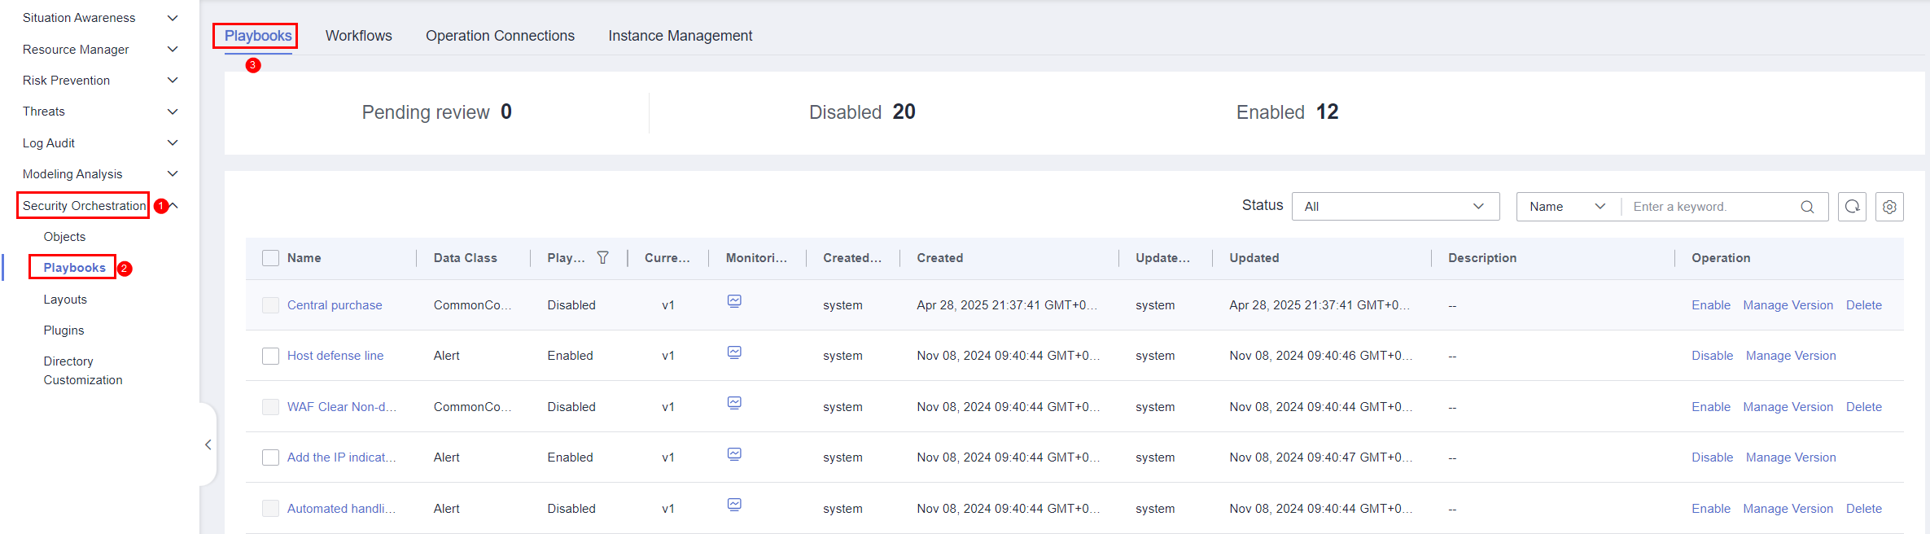This screenshot has height=534, width=1930.
Task: Open monitoring icon for Central purchase playbook
Action: (x=734, y=301)
